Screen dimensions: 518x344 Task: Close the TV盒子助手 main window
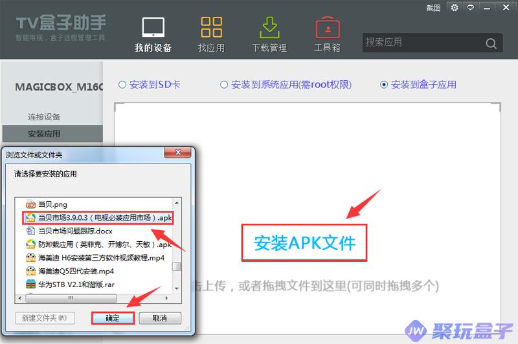(x=506, y=7)
